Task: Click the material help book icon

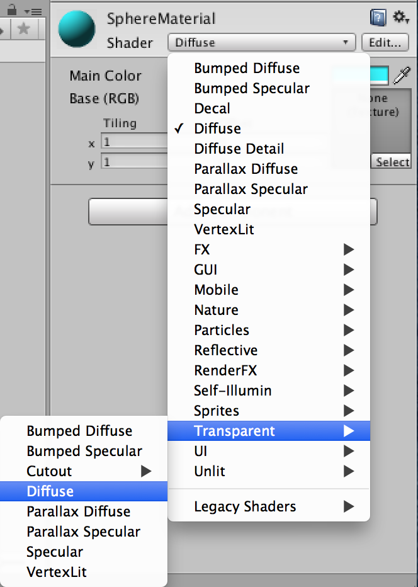Action: (378, 18)
